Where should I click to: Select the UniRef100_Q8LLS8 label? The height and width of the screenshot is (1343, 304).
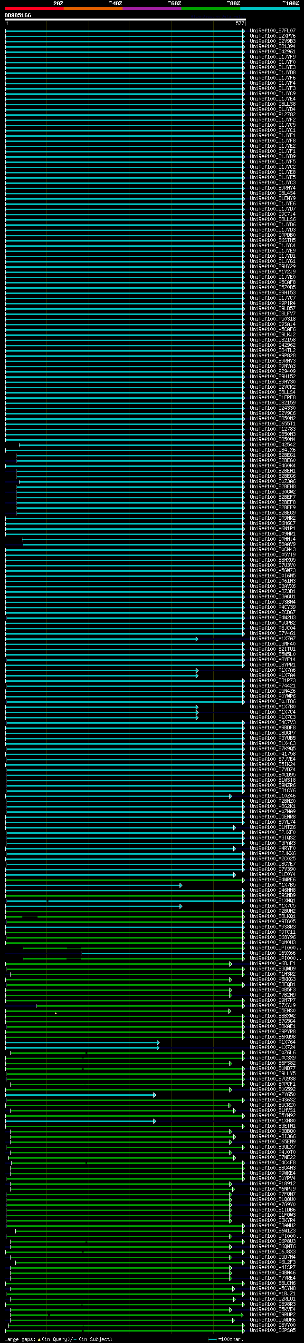273,104
